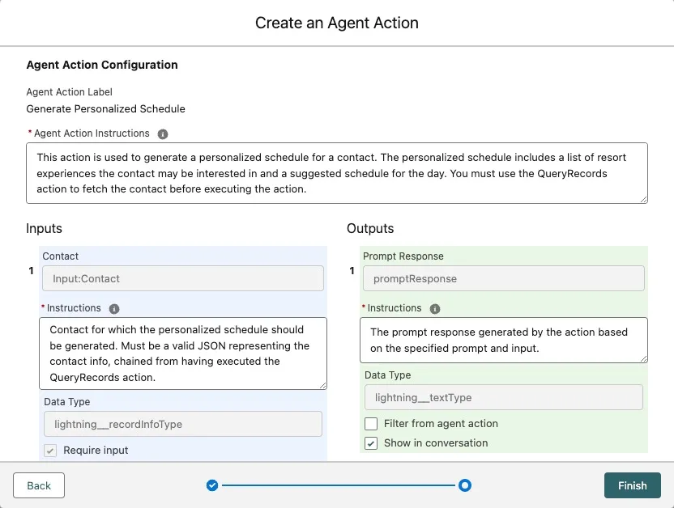Edit the Prompt Response Instructions text area

(x=503, y=340)
